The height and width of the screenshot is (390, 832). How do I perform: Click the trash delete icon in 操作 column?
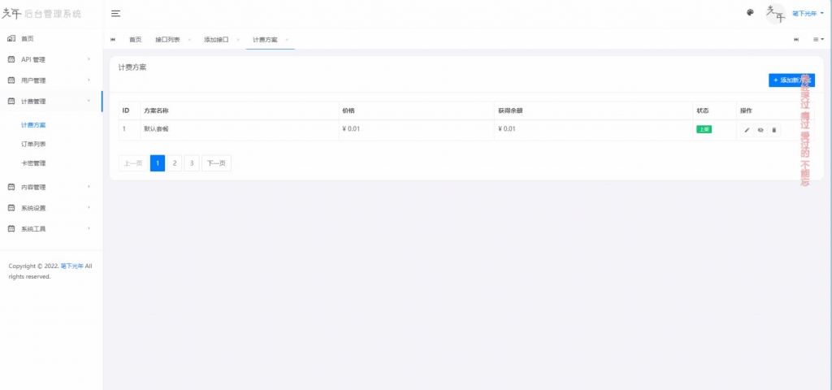point(773,129)
